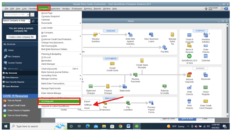Screen dimensions: 233x131
Task: Click Record Deposits icon
Action: pyautogui.click(x=189, y=75)
